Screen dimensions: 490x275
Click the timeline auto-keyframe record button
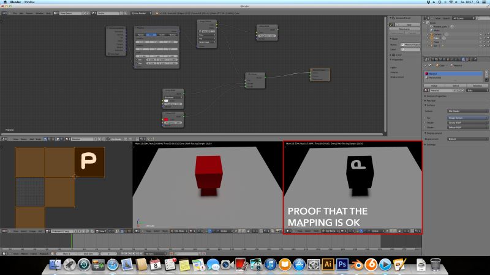coord(171,254)
